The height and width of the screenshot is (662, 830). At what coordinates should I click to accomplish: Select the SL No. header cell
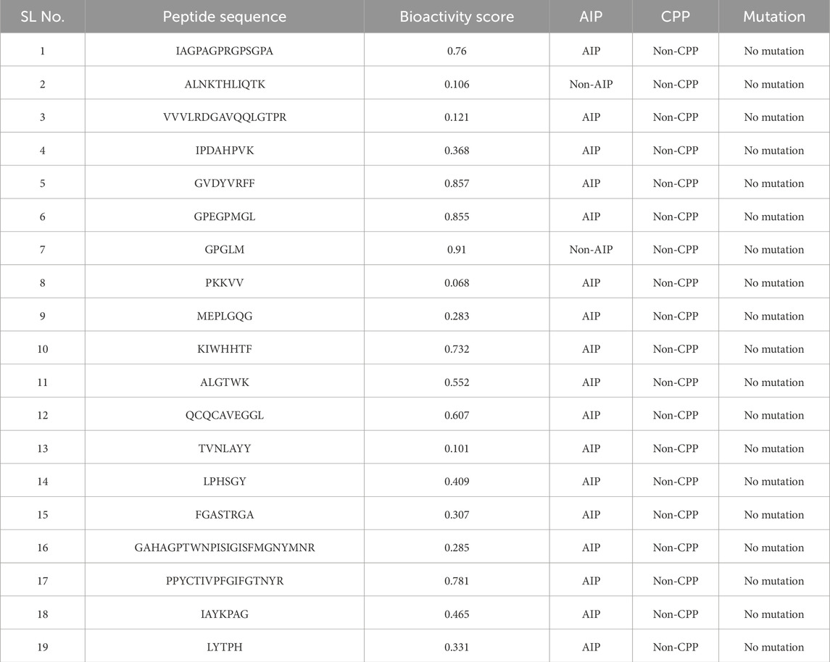43,17
